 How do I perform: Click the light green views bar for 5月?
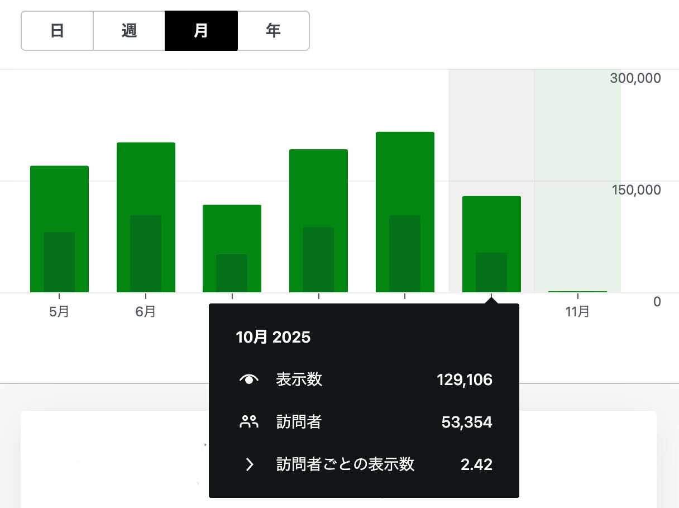pos(59,196)
